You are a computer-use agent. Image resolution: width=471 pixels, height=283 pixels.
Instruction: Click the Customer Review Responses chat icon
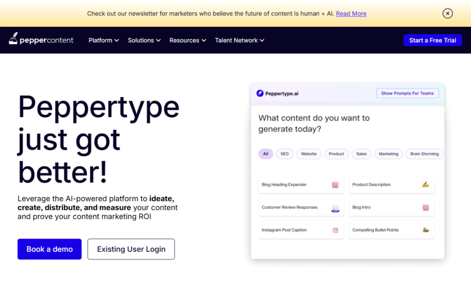(335, 208)
